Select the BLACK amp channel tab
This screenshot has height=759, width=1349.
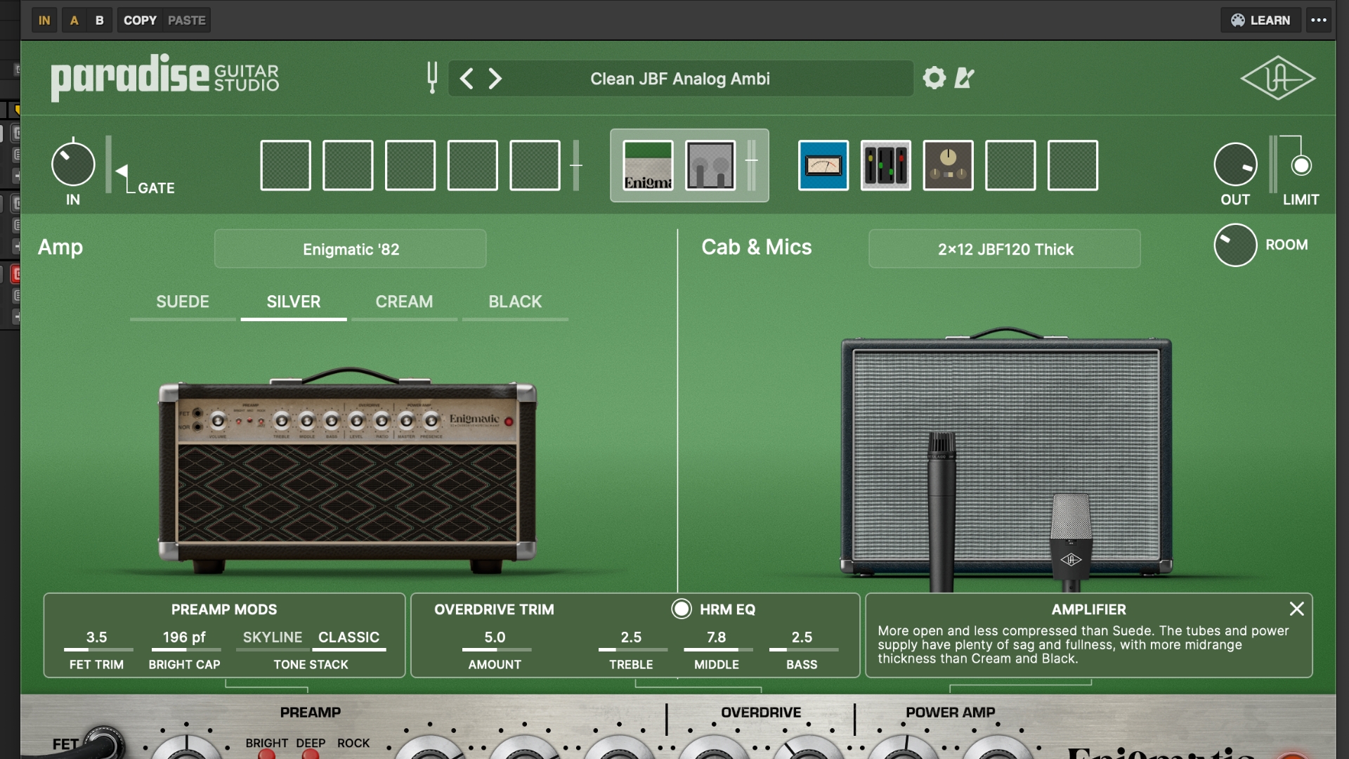click(515, 301)
